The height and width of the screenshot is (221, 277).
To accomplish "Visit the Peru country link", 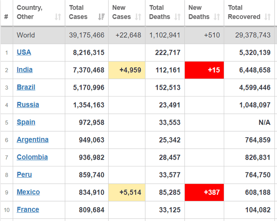I will 24,175.
